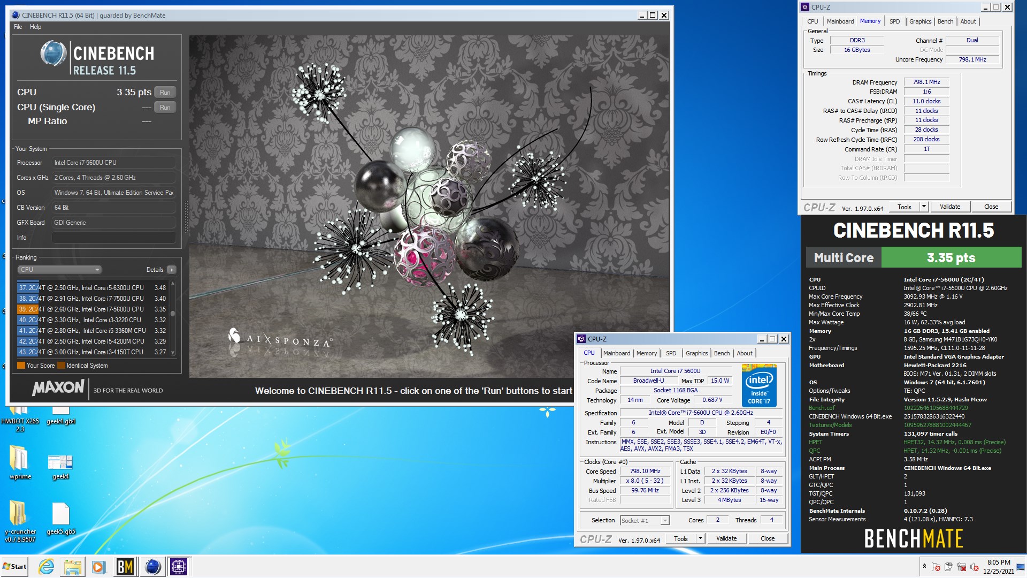Viewport: 1027px width, 578px height.
Task: Open Mainboard tab in bottom CPU-Z window
Action: point(617,353)
